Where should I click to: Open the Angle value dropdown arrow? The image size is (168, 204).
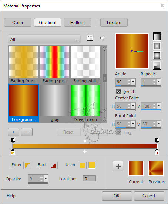(x=133, y=81)
